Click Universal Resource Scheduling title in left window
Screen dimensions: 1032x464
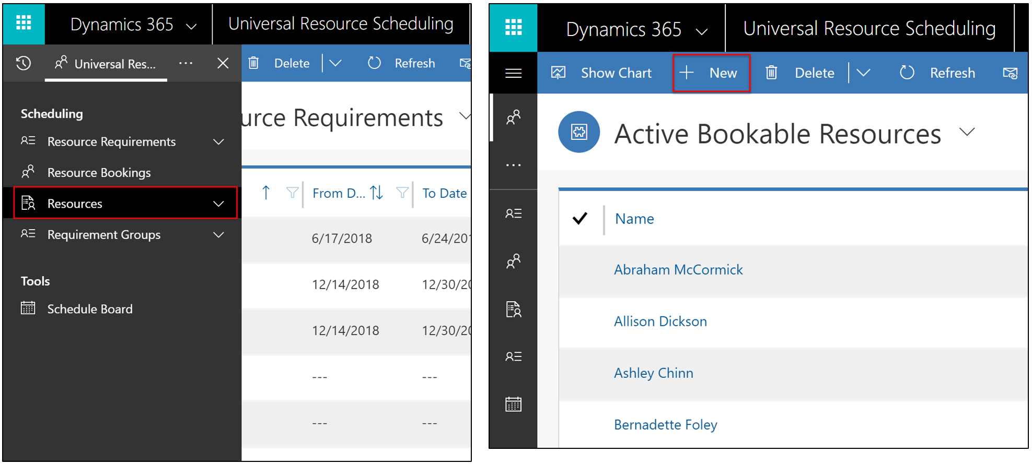tap(341, 23)
